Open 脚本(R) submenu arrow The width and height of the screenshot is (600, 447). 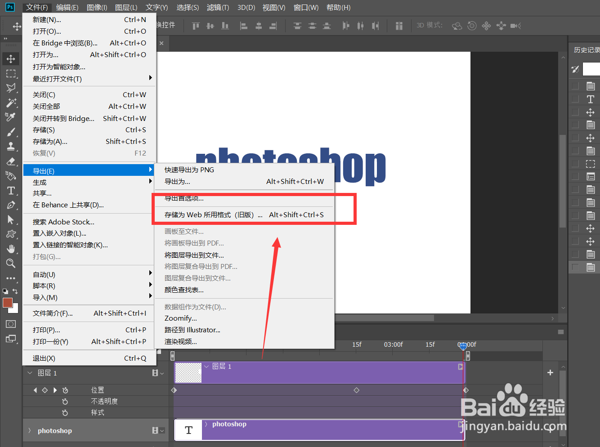click(150, 285)
